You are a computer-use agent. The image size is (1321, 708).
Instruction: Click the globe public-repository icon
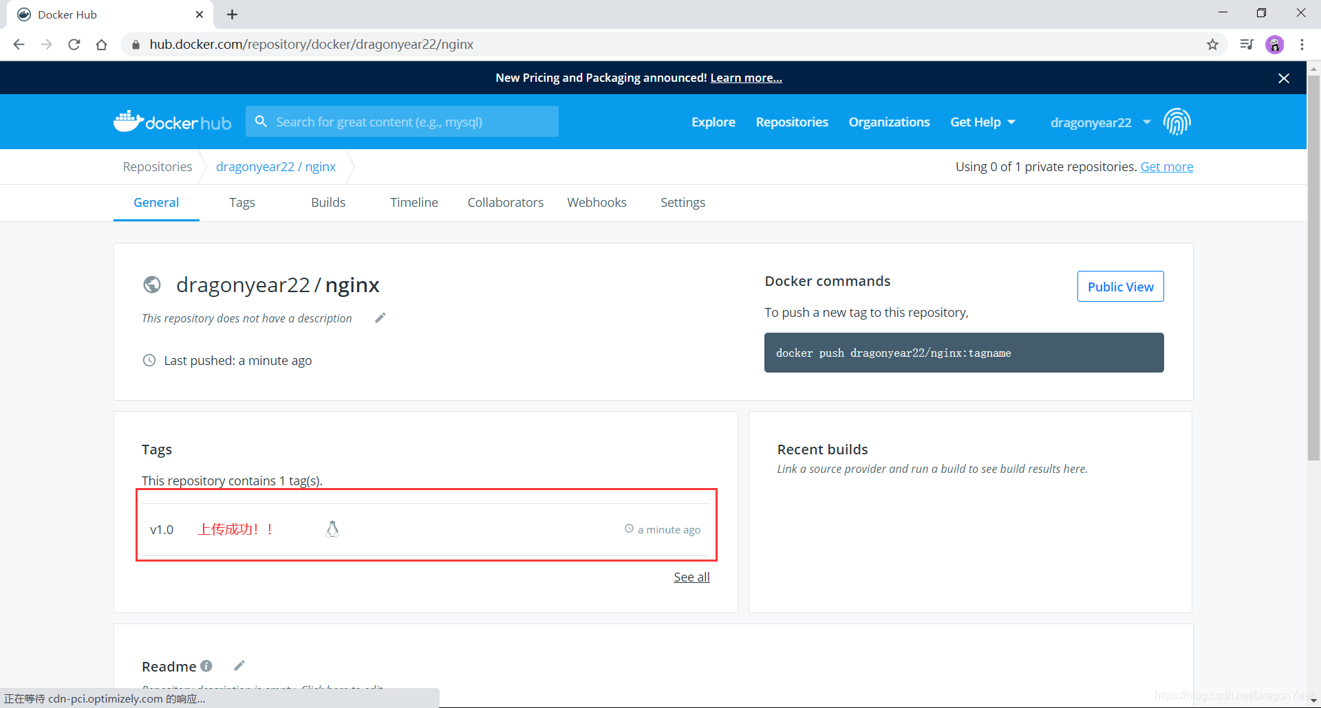(x=152, y=285)
